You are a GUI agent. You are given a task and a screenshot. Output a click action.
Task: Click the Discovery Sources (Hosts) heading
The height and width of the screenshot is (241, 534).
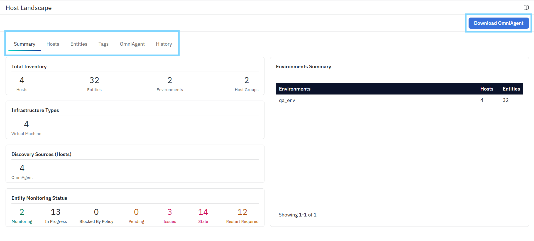tap(41, 154)
